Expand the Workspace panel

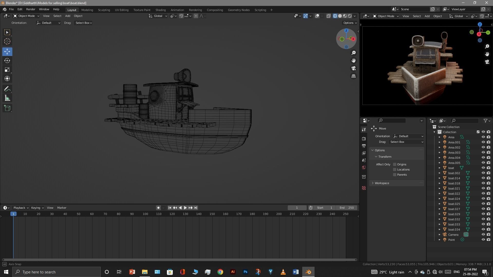click(x=397, y=183)
